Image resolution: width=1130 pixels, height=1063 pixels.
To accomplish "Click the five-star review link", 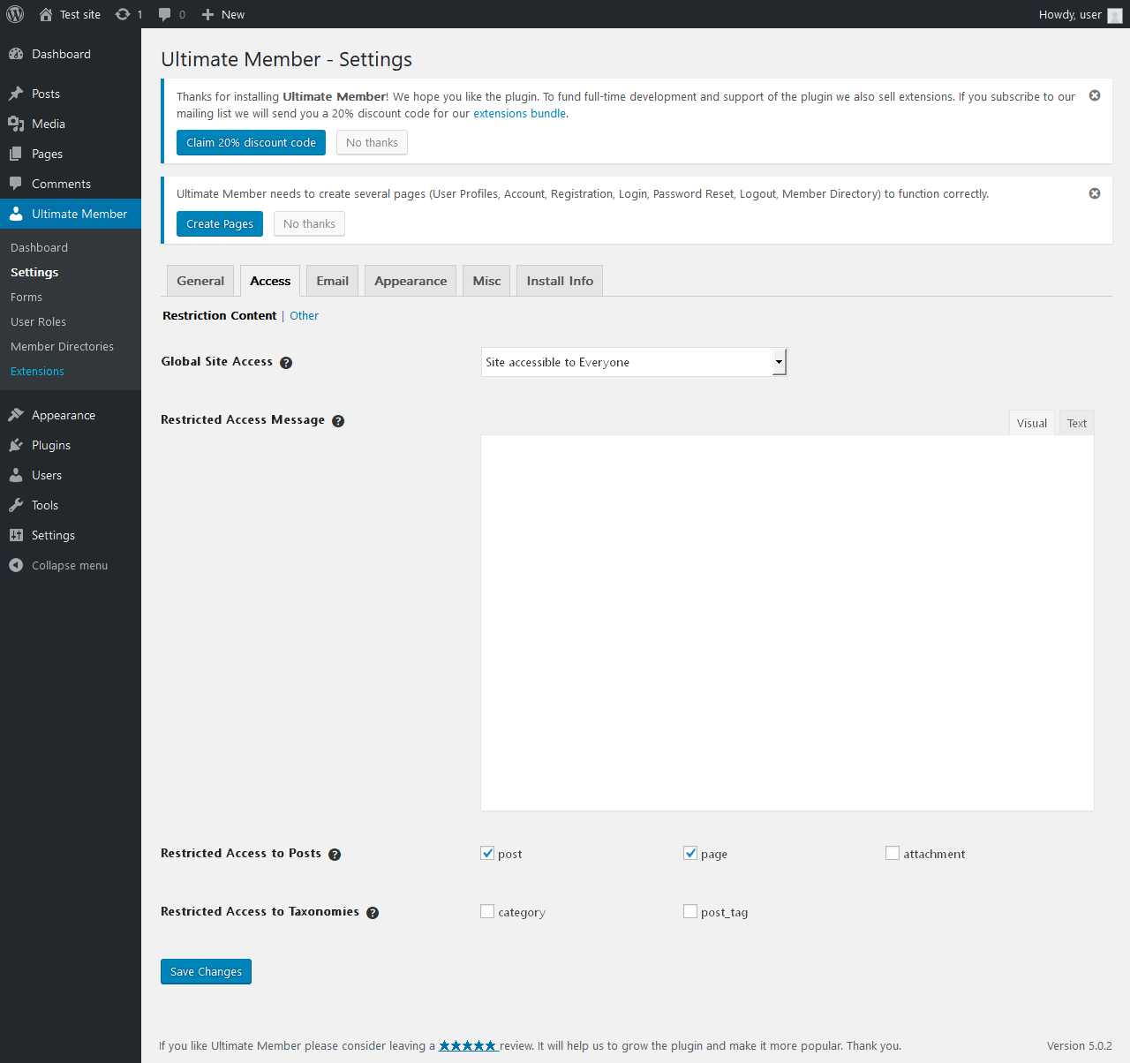I will [469, 1045].
